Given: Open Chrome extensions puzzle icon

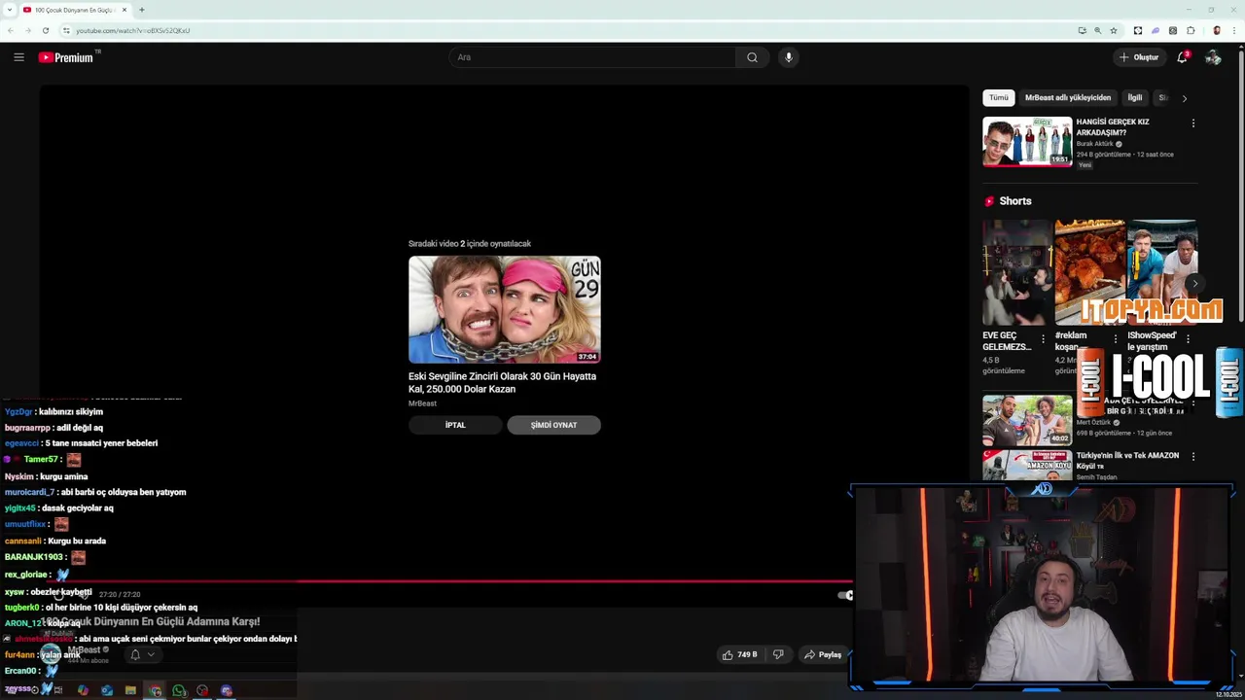Looking at the screenshot, I should coord(1191,30).
